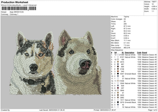Viewport: 158px width, 112px height.
Task: Select stitch count 3649 in stop row 16
Action: (x=122, y=90)
